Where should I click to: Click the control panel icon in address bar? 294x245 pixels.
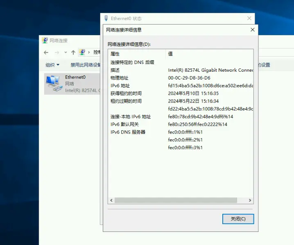[82, 52]
